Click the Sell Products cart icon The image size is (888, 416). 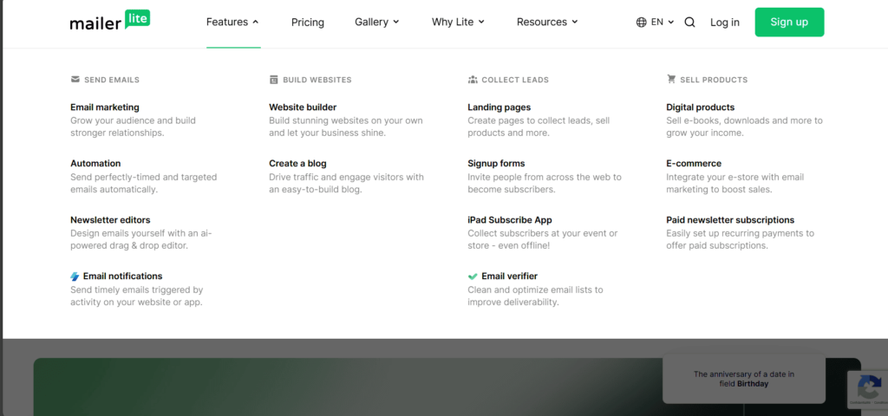pos(671,79)
